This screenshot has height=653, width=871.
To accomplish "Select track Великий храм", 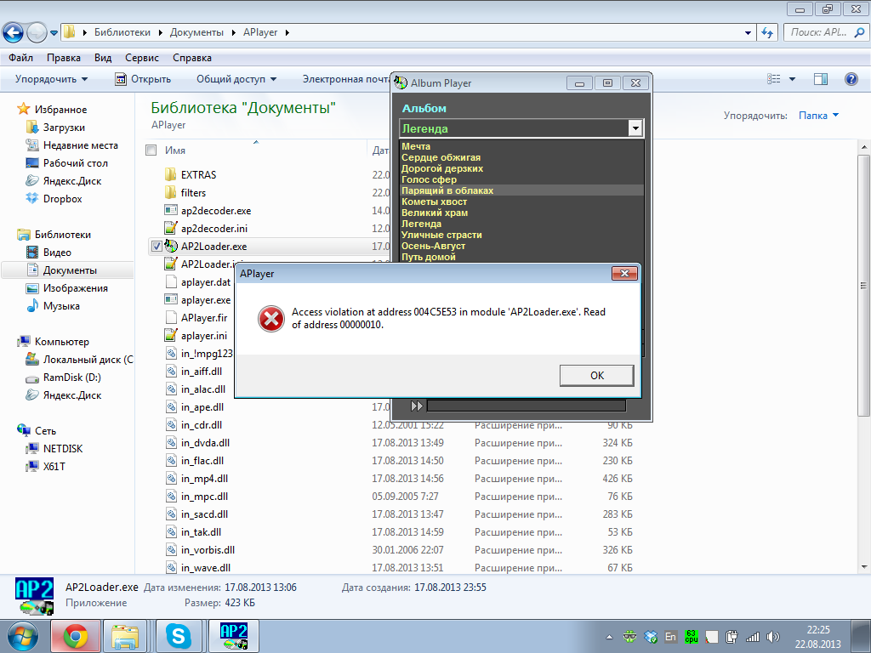I will 435,213.
